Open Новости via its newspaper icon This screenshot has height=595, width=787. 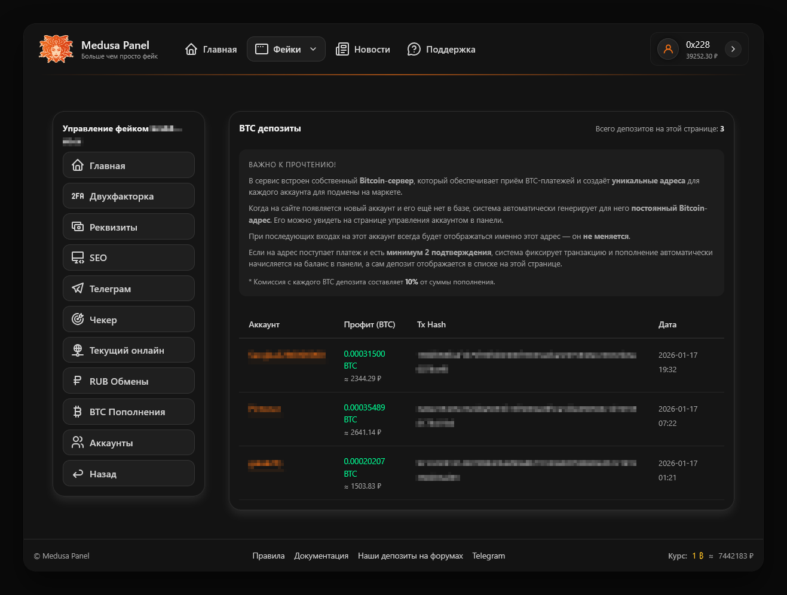[x=342, y=50]
